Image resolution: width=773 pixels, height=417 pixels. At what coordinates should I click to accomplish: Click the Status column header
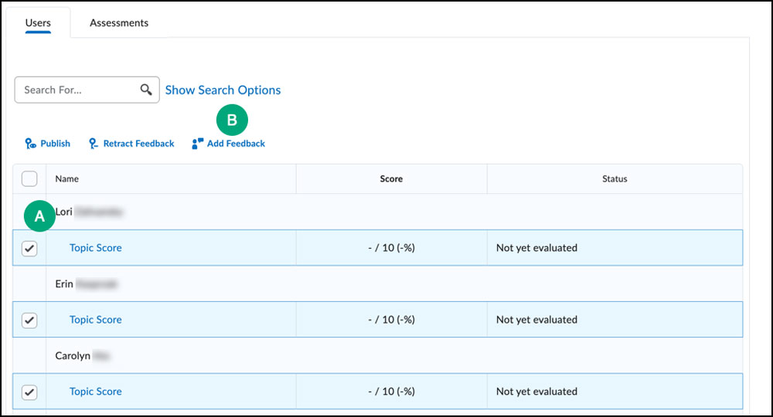(x=615, y=178)
